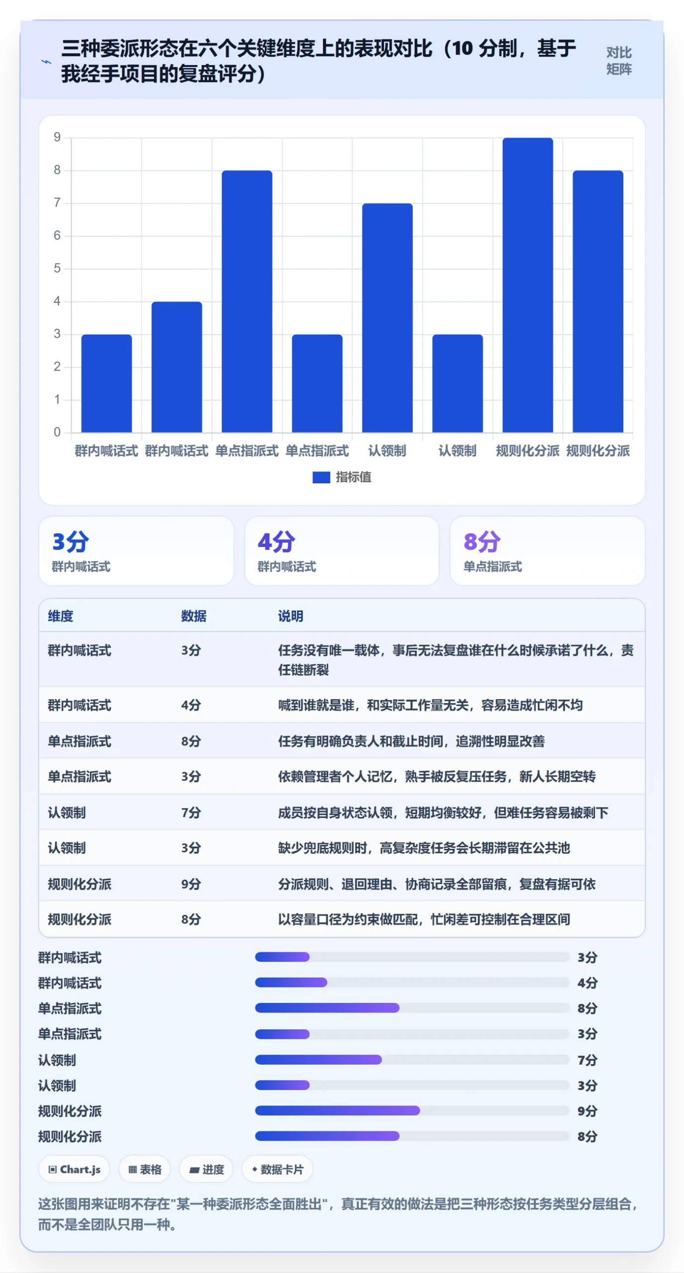Click the Chart.js tag chip

pyautogui.click(x=74, y=1170)
